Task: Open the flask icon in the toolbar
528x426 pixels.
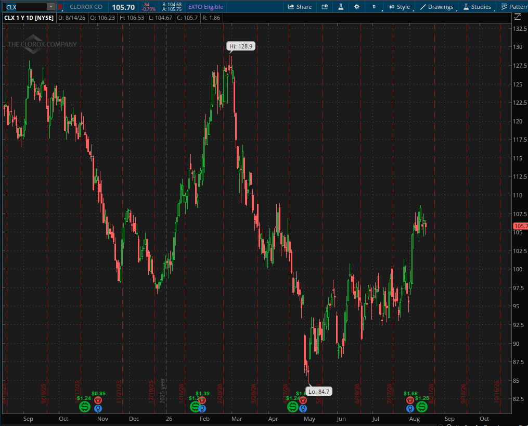Action: [x=341, y=7]
